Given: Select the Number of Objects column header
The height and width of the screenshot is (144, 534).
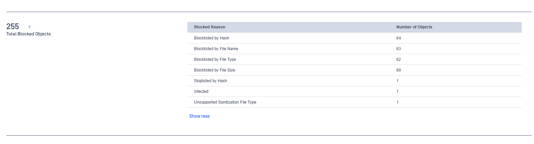Looking at the screenshot, I should click(x=414, y=27).
